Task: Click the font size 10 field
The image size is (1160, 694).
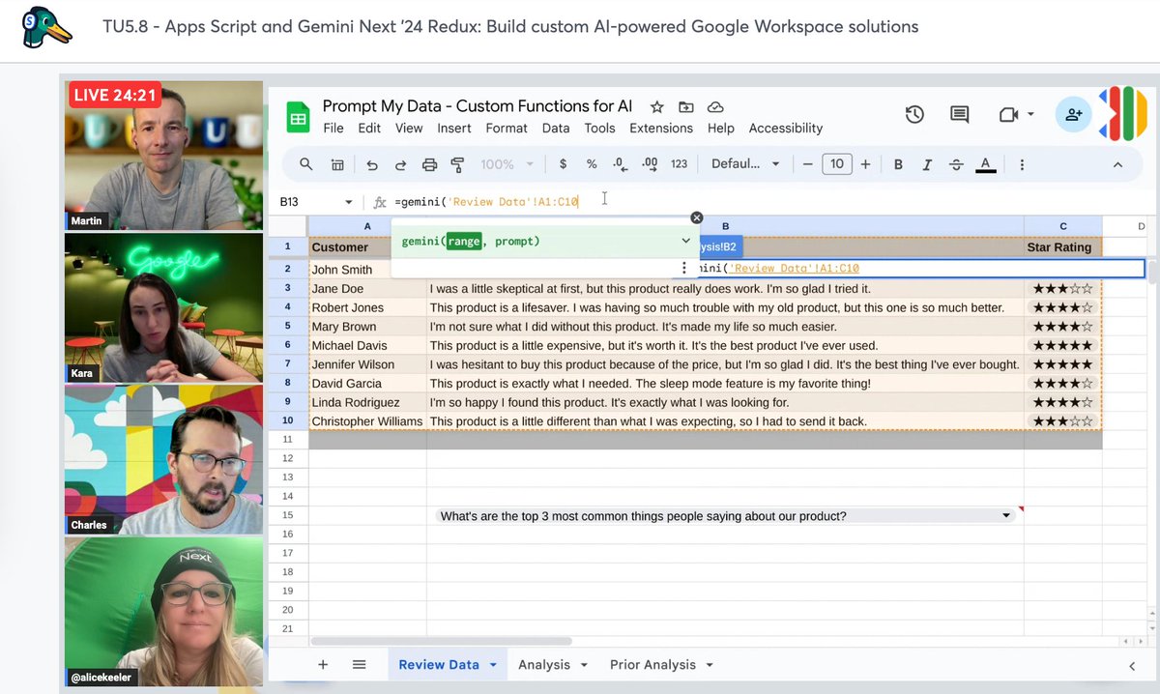Action: [836, 164]
